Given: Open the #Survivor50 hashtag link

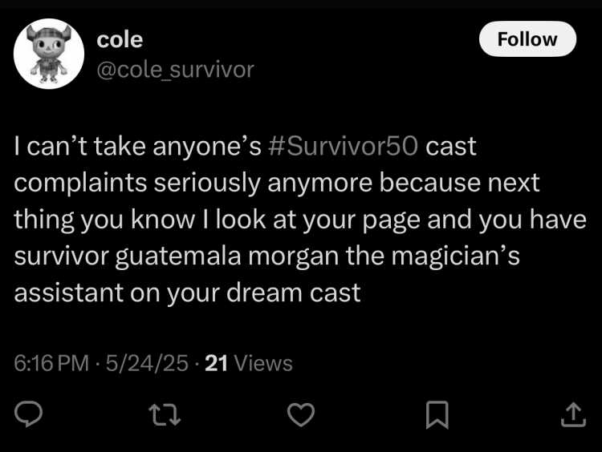Looking at the screenshot, I should tap(344, 146).
